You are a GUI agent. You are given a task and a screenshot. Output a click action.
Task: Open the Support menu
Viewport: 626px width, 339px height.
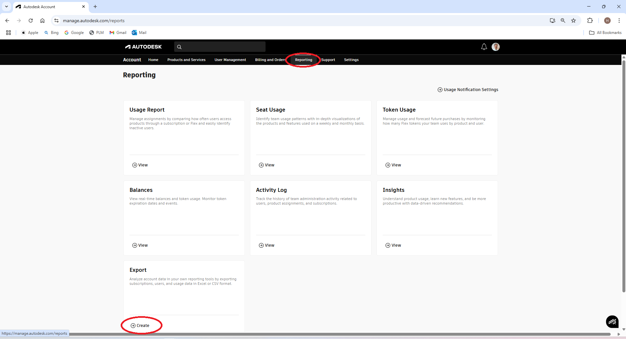pyautogui.click(x=328, y=60)
